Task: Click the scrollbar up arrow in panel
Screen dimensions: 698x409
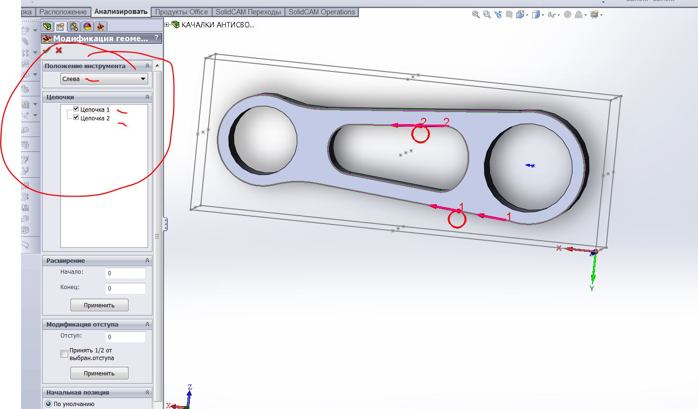Action: point(157,65)
